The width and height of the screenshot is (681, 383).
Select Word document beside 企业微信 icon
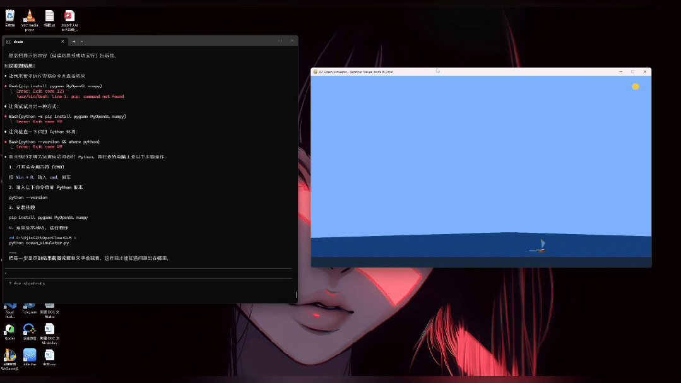coord(49,334)
